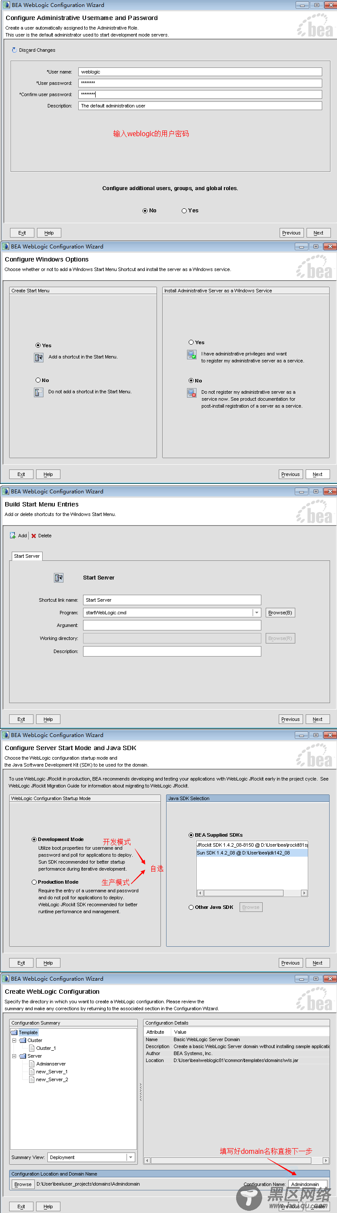Click the Template folder icon in Configuration Summary
This screenshot has height=1213, width=337.
pyautogui.click(x=14, y=1032)
